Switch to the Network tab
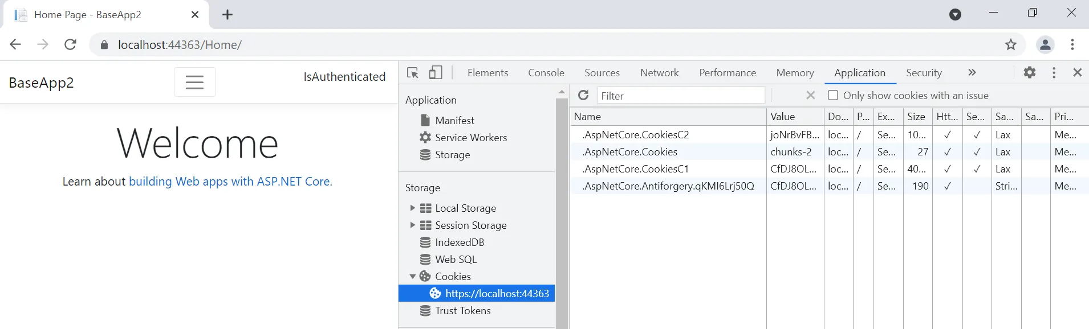This screenshot has width=1089, height=329. tap(659, 73)
